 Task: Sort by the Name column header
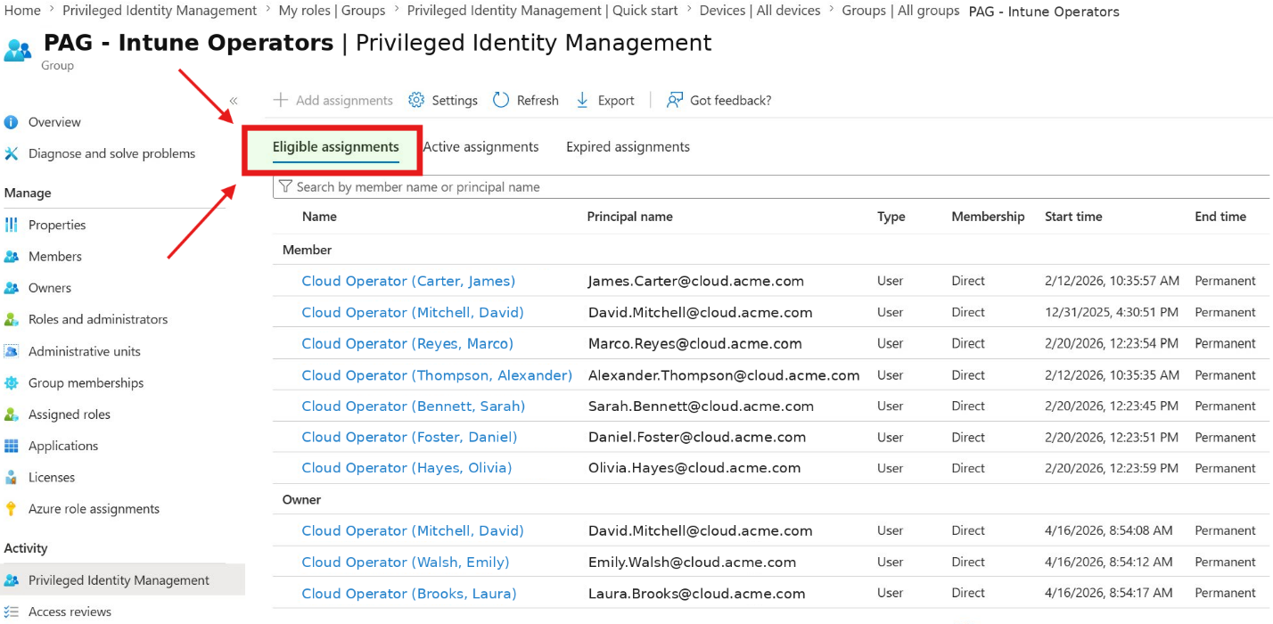tap(319, 217)
